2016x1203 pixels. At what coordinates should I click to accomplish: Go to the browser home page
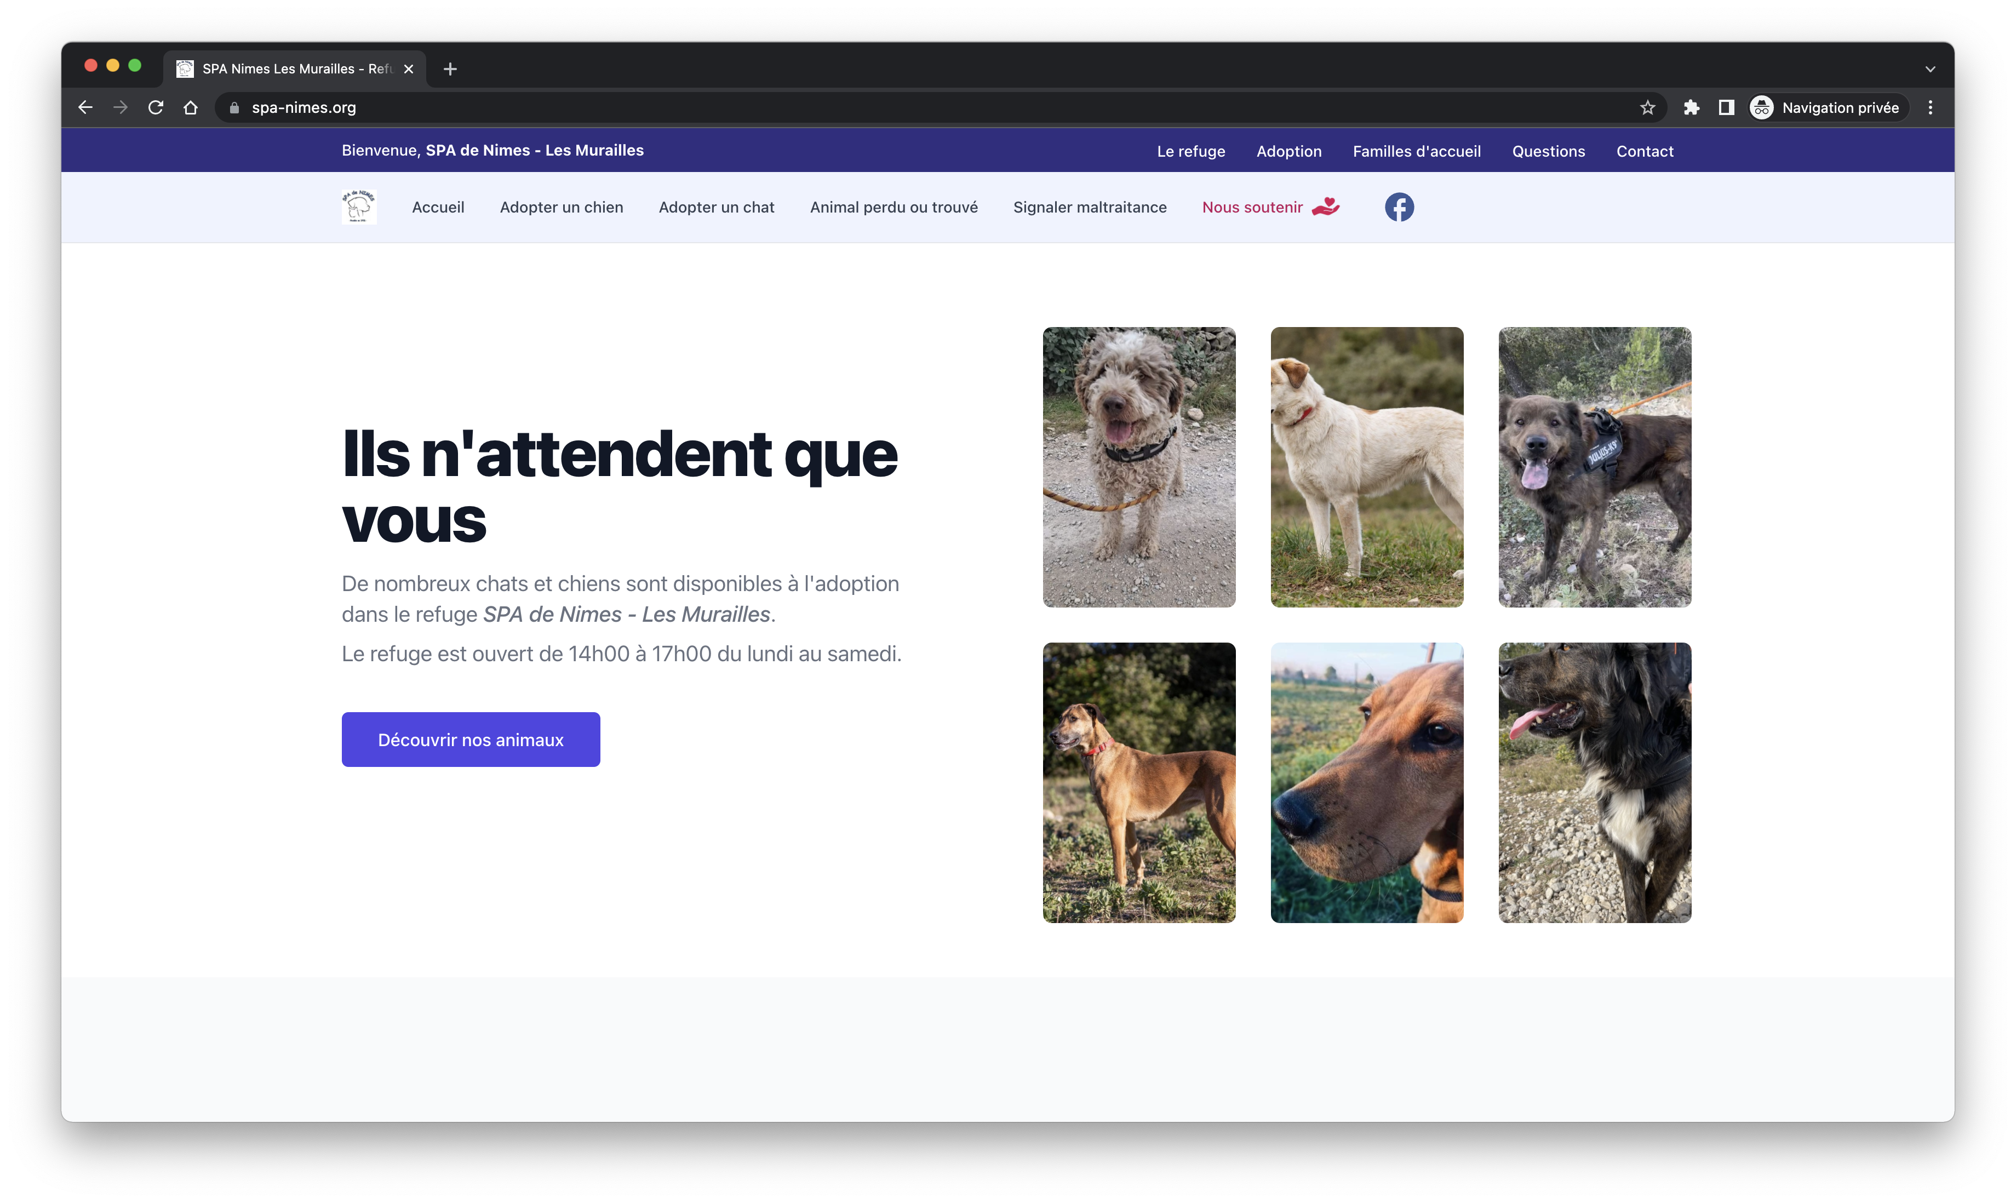191,108
